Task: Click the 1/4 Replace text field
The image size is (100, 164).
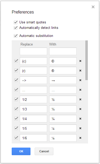Action: click(x=33, y=119)
